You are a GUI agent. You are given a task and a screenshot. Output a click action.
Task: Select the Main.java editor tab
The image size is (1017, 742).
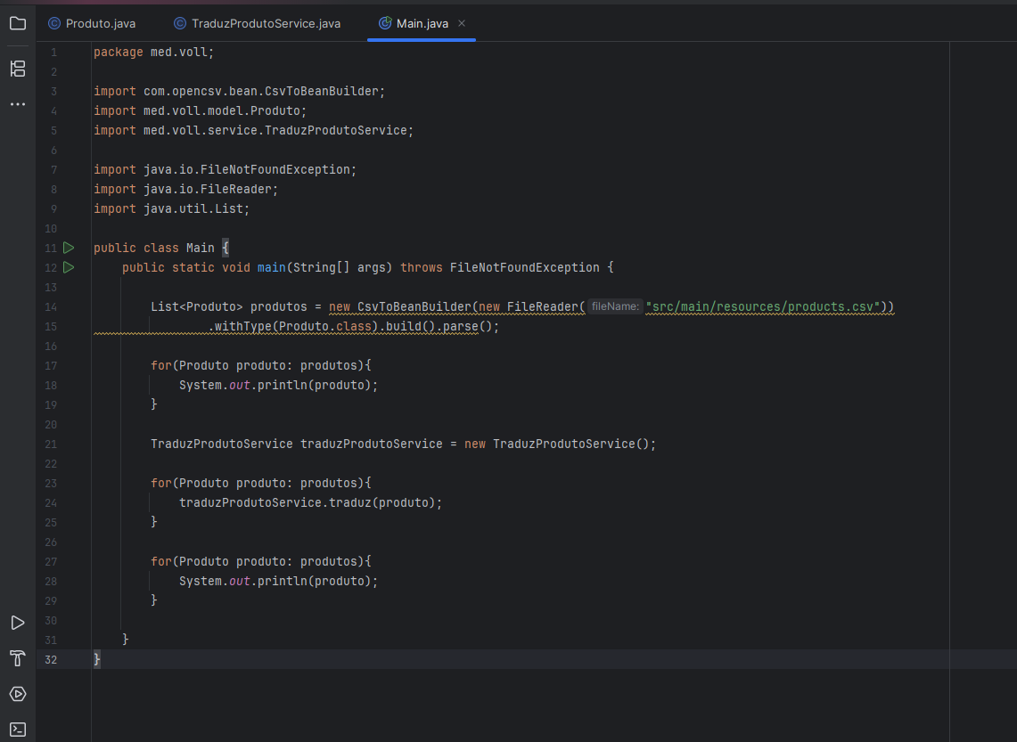coord(422,23)
